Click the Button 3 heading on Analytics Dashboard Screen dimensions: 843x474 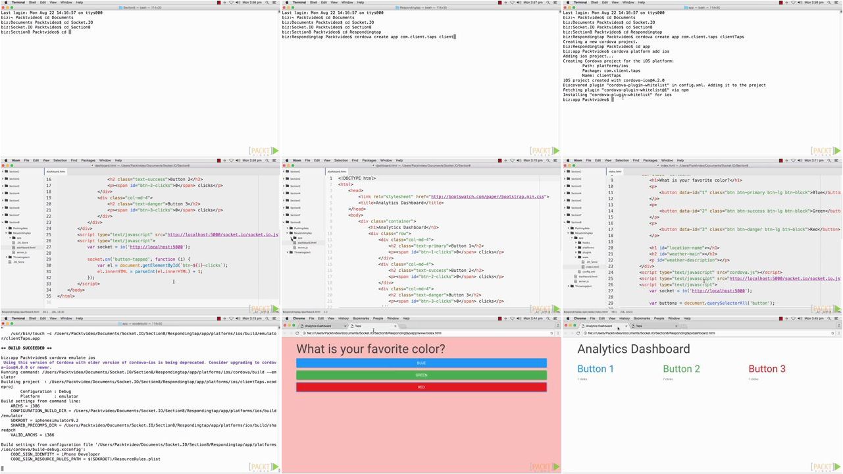click(767, 369)
